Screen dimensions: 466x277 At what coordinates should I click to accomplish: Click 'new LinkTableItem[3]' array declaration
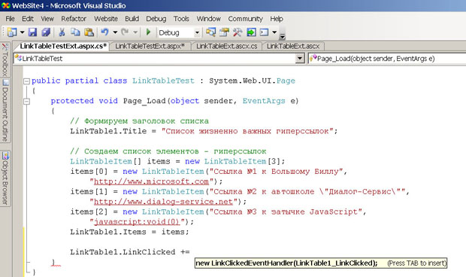[235, 162]
